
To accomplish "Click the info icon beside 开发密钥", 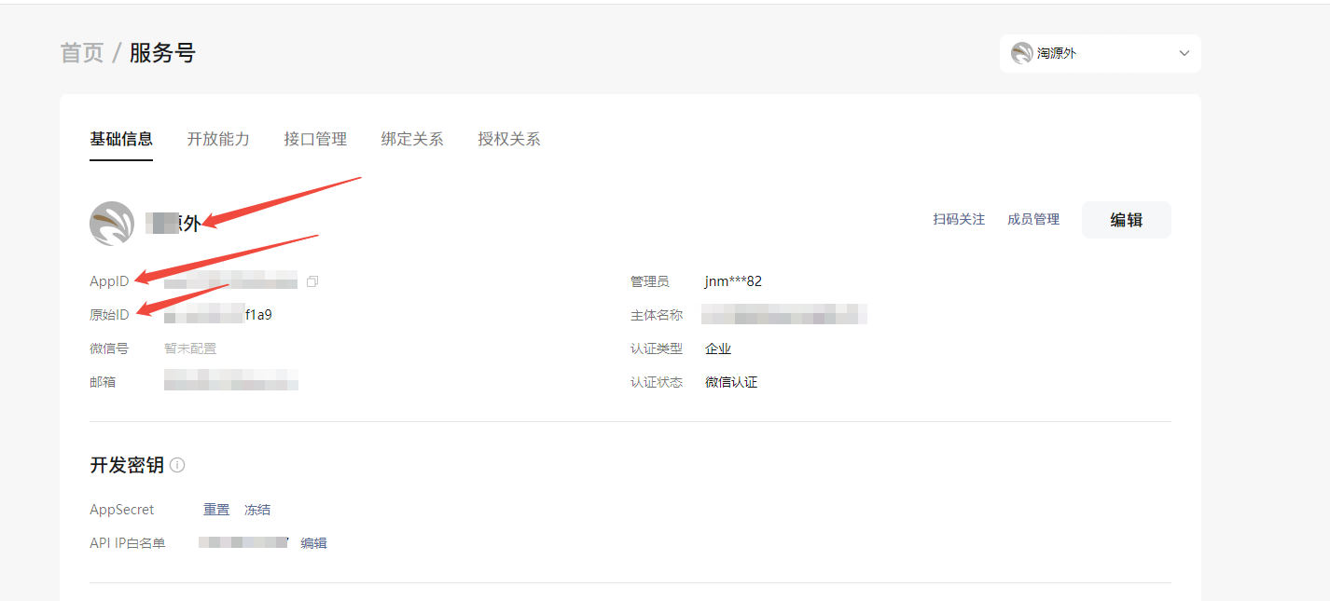I will [x=177, y=465].
